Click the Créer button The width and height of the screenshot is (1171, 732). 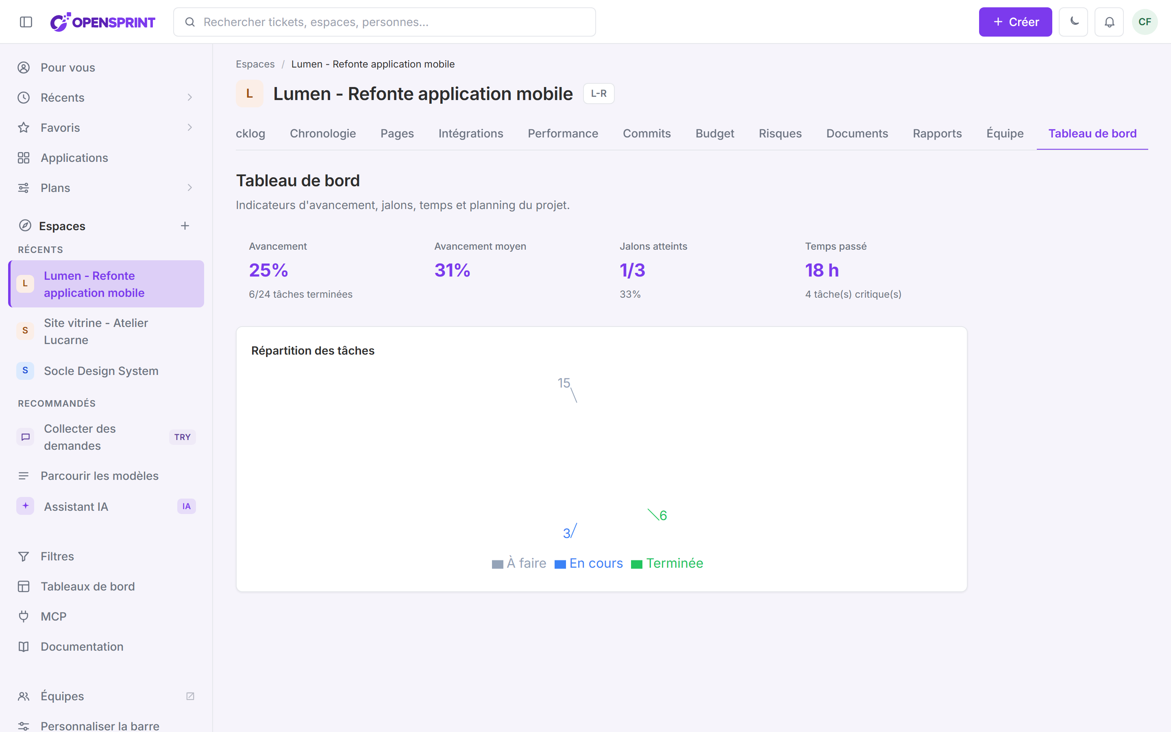(x=1015, y=22)
